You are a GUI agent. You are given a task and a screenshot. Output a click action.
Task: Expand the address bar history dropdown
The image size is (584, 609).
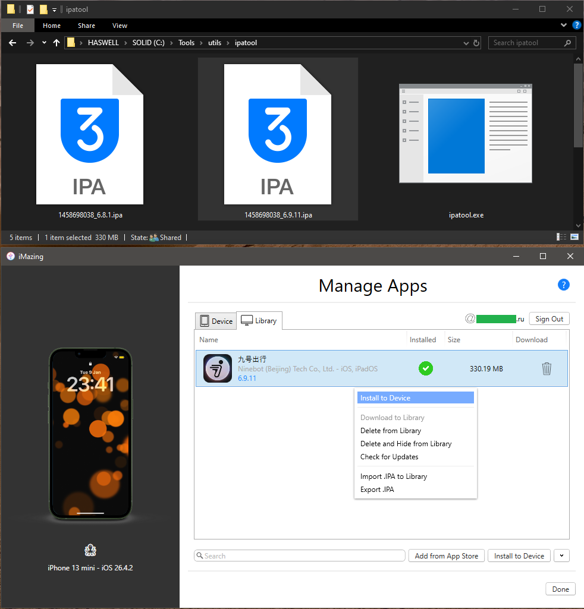point(466,43)
